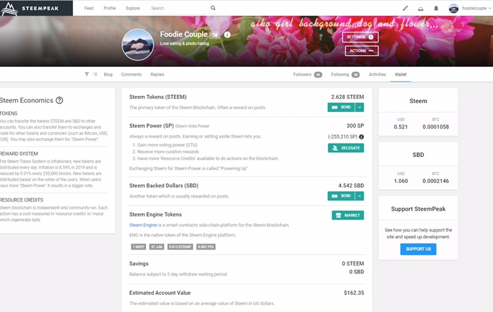Screen dimensions: 493x312
Task: Click the search magnifier icon
Action: pyautogui.click(x=213, y=8)
